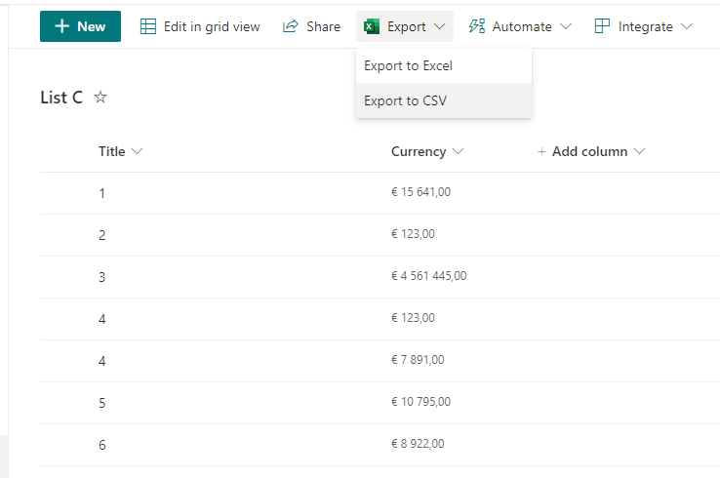Viewport: 720px width, 478px height.
Task: Click the plus icon on New button
Action: [x=61, y=26]
